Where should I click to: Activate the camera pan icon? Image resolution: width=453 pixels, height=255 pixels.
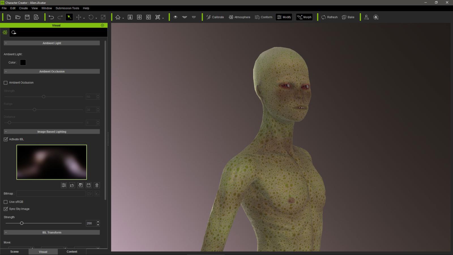pos(139,17)
